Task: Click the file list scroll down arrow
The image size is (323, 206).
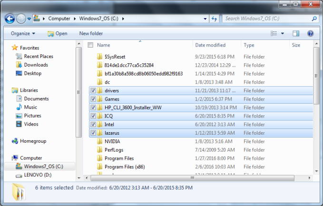Action: point(316,171)
